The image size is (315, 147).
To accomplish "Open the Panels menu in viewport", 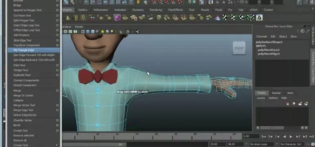I will [79, 27].
